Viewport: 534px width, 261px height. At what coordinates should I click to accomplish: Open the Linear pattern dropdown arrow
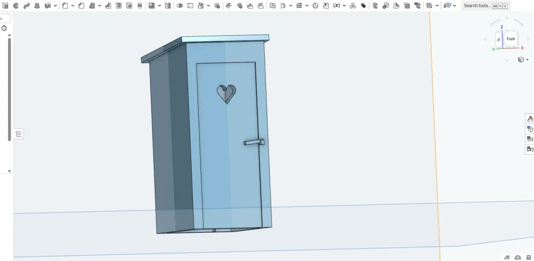(x=159, y=5)
